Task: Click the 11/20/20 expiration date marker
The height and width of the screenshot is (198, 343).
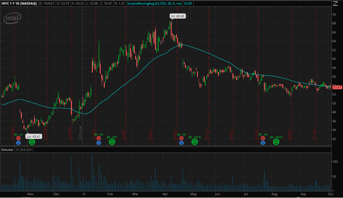Action: click(x=45, y=133)
